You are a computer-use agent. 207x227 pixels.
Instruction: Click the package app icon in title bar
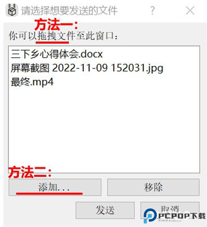(12, 10)
